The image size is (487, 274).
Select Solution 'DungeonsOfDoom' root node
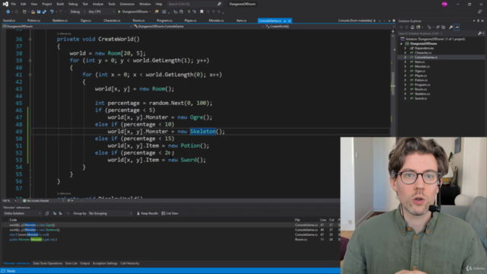[x=434, y=39]
